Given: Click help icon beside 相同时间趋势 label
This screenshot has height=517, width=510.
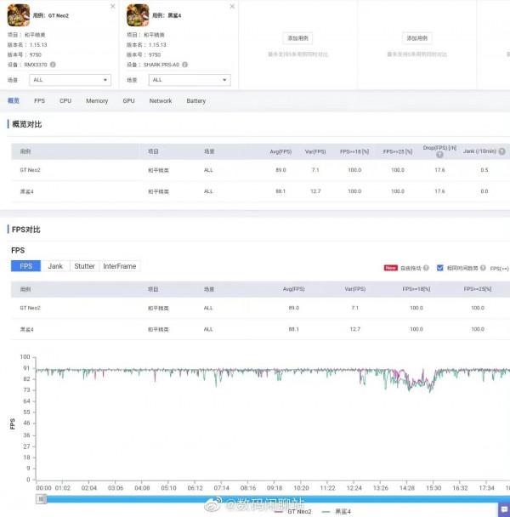Looking at the screenshot, I should (x=484, y=267).
